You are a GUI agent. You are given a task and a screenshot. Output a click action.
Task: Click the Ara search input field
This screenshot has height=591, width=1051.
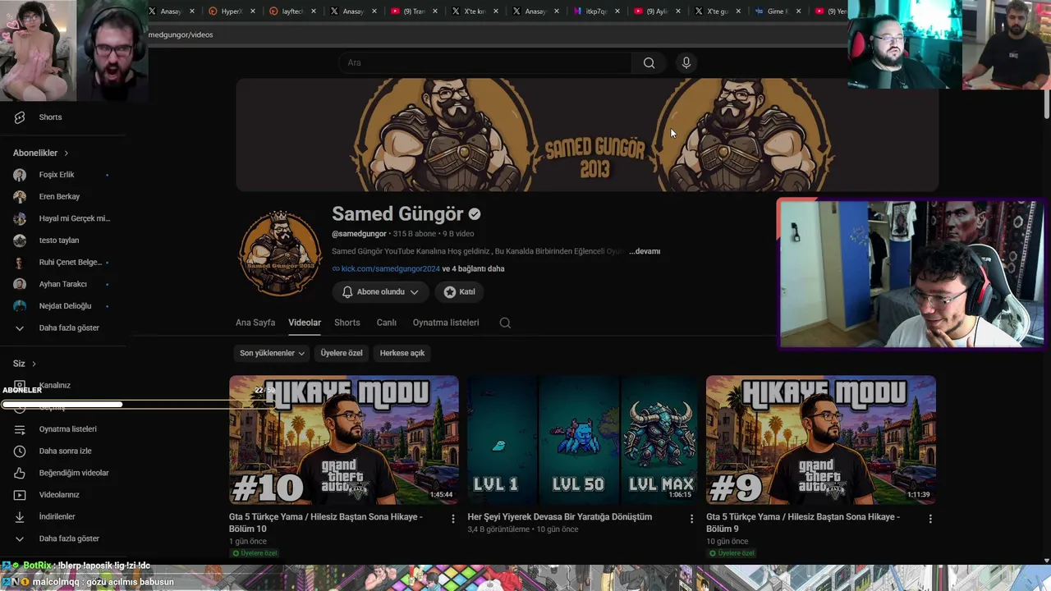(484, 63)
